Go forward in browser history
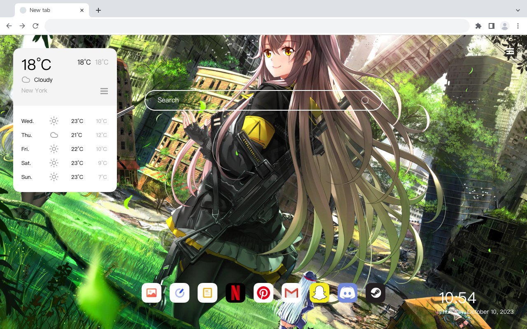Screen dimensions: 527x329 [x=22, y=26]
